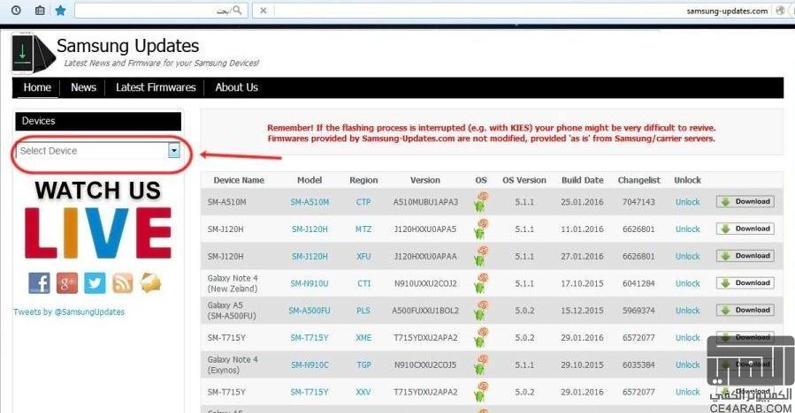795x413 pixels.
Task: Open the Facebook social icon
Action: tap(39, 283)
